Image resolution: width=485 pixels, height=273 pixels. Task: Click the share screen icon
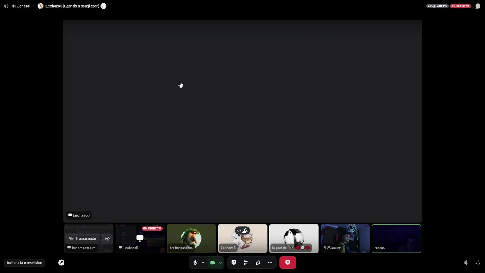pos(234,263)
